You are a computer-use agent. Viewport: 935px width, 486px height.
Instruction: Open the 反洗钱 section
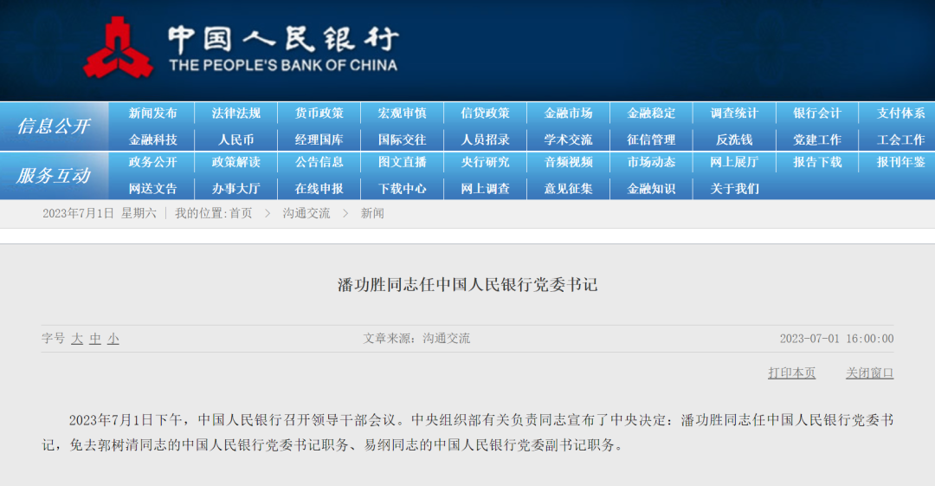(x=734, y=139)
